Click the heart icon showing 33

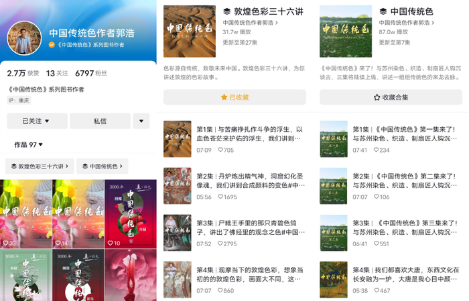[x=5, y=243]
